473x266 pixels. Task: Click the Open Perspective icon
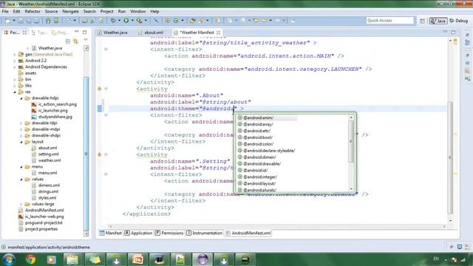point(422,21)
